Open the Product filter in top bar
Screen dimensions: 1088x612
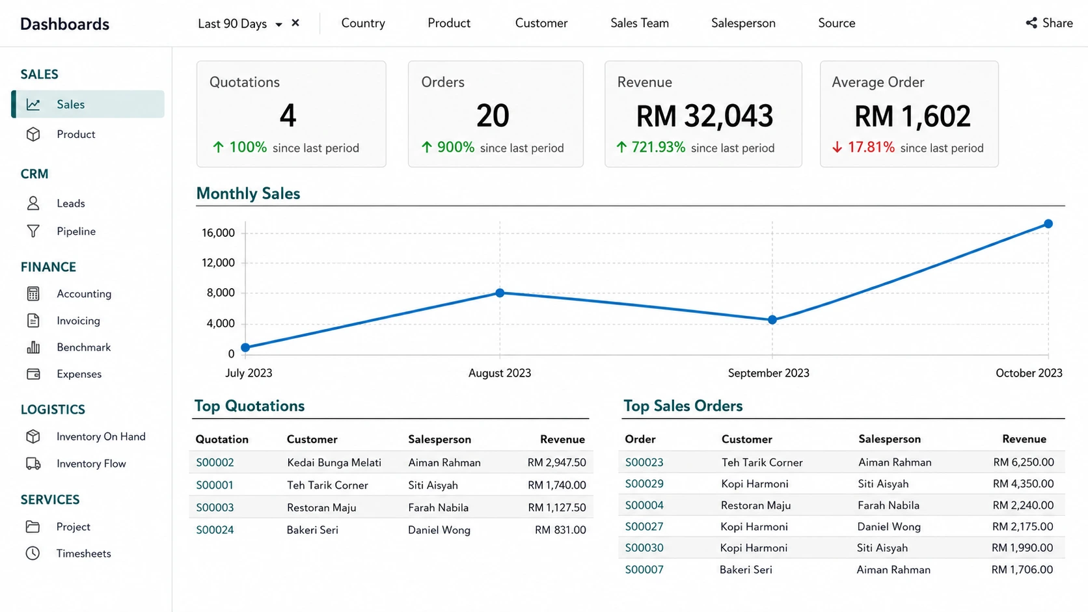pos(449,23)
